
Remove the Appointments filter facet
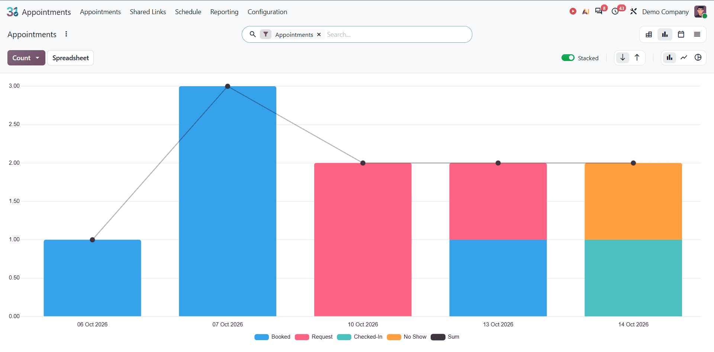319,35
